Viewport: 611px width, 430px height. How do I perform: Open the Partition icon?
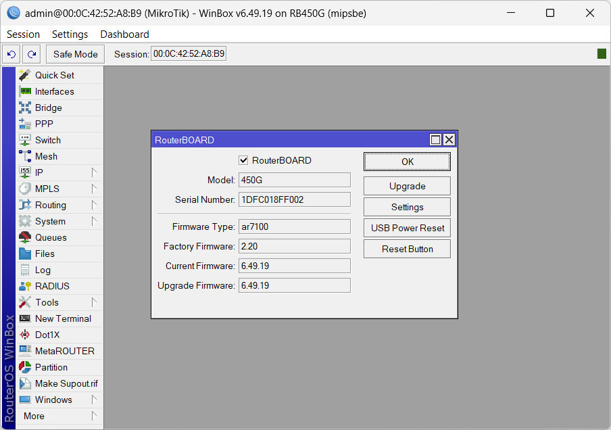click(25, 367)
